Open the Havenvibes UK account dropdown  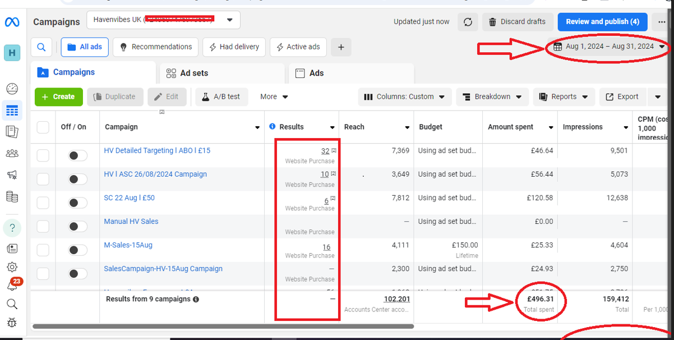click(x=163, y=20)
